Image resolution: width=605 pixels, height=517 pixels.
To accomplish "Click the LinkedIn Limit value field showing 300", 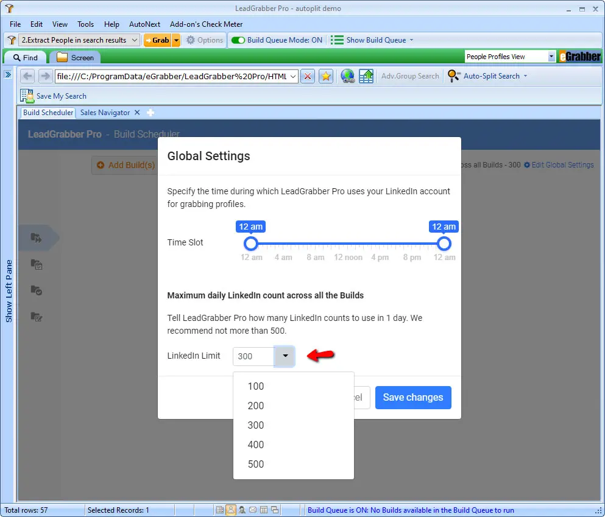I will pos(253,356).
